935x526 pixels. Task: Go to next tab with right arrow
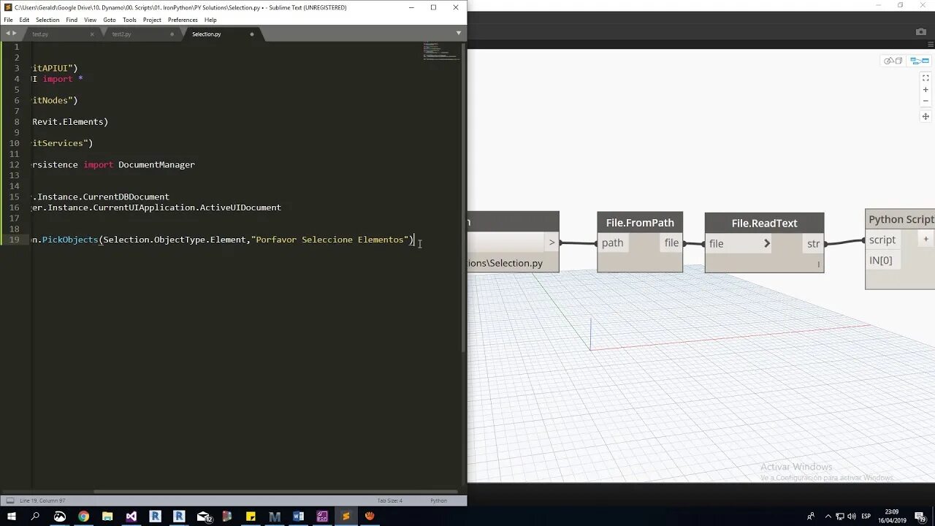pyautogui.click(x=15, y=34)
